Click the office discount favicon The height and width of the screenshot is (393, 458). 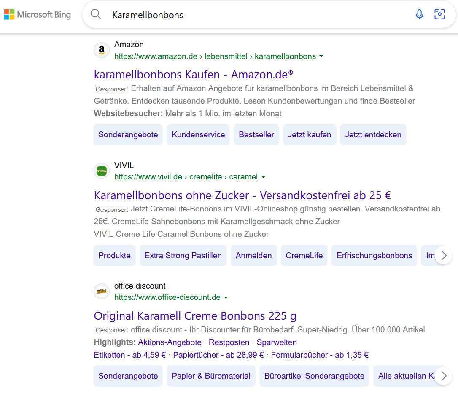(102, 291)
